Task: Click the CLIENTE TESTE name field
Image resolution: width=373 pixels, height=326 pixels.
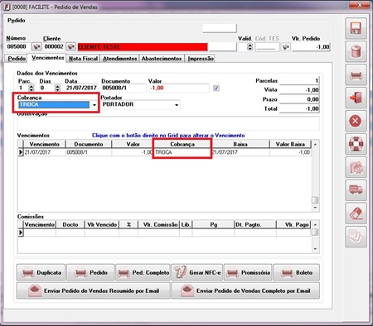Action: coord(143,47)
